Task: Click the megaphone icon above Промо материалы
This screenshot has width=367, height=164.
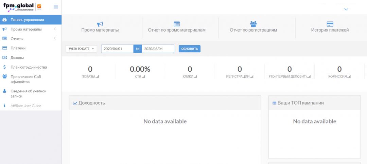Action: (x=100, y=24)
